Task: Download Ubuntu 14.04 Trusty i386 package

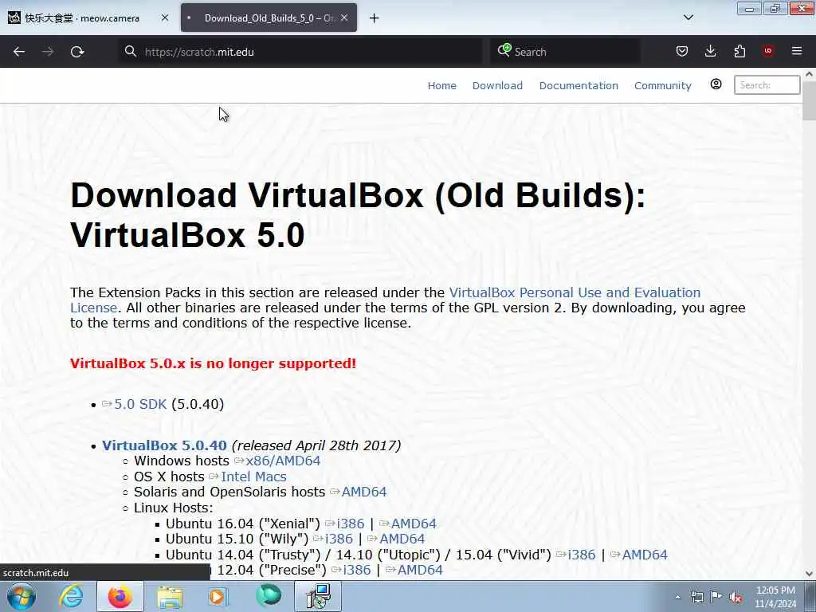Action: pos(581,555)
